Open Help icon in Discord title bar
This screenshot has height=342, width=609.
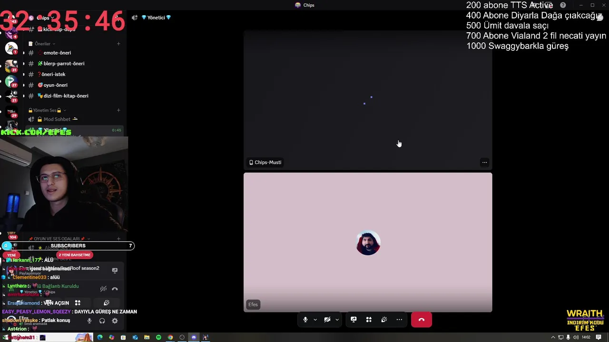click(563, 5)
